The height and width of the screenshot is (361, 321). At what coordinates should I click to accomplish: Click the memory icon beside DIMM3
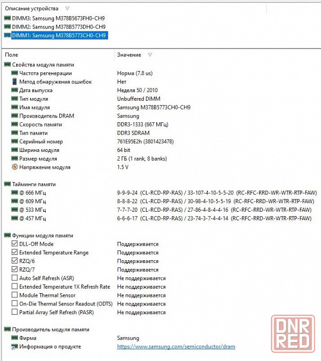8,18
